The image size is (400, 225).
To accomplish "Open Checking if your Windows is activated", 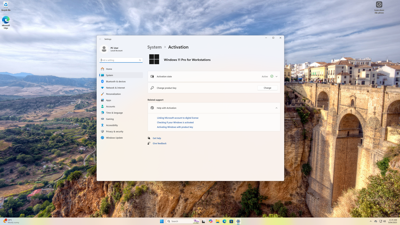I will [x=175, y=122].
